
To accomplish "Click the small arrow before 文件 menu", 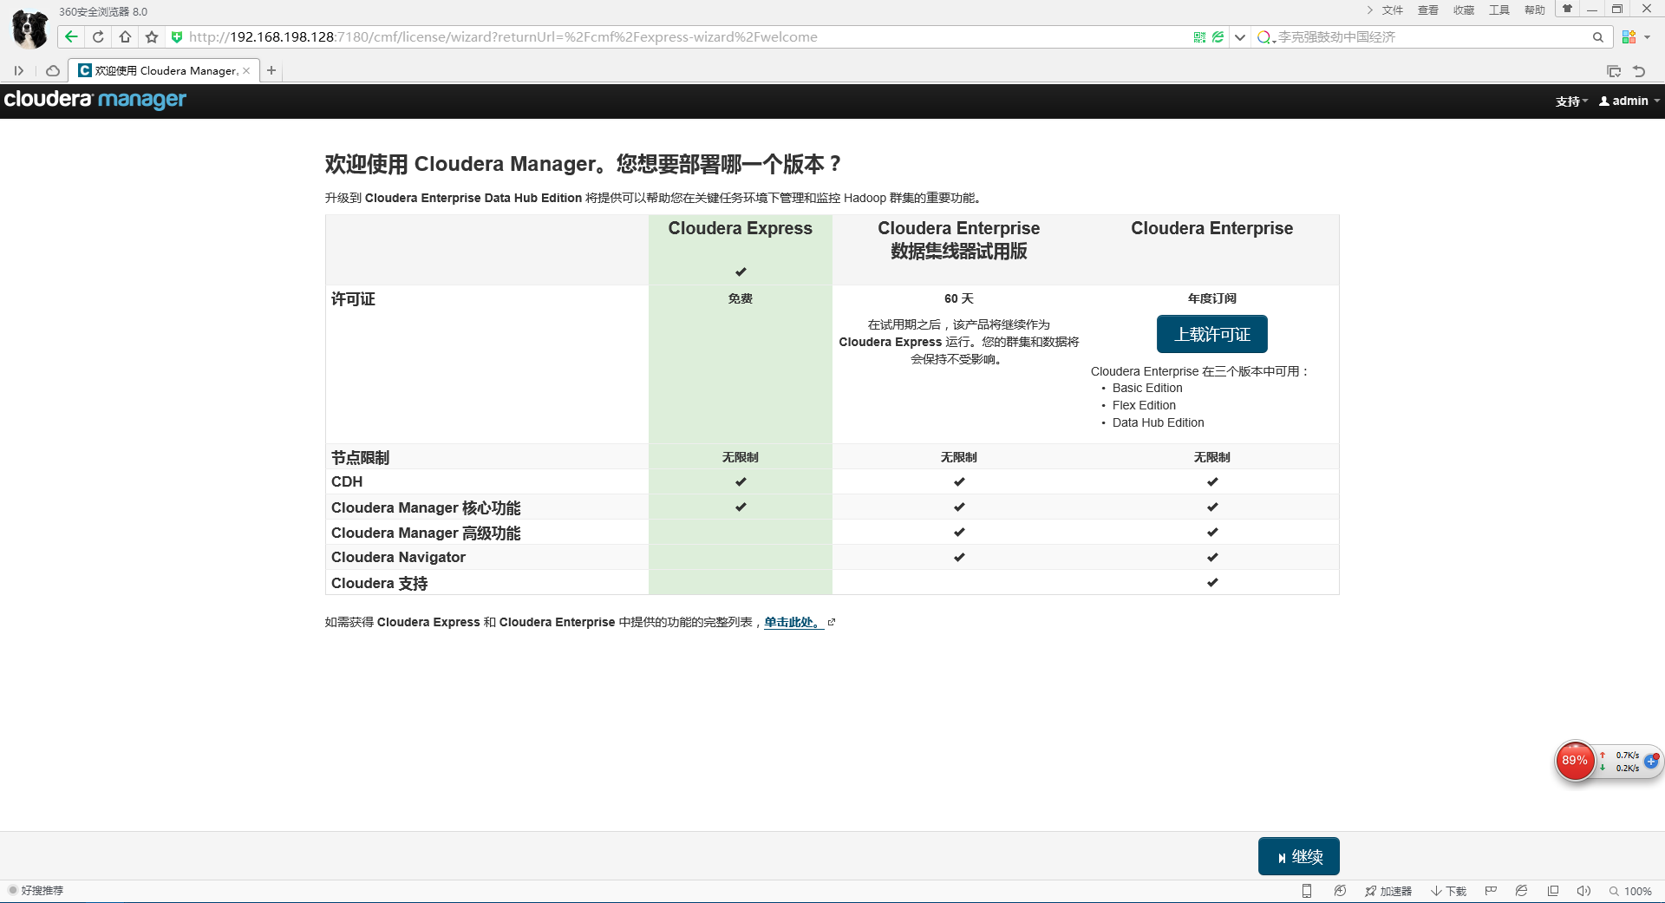I will tap(1370, 10).
